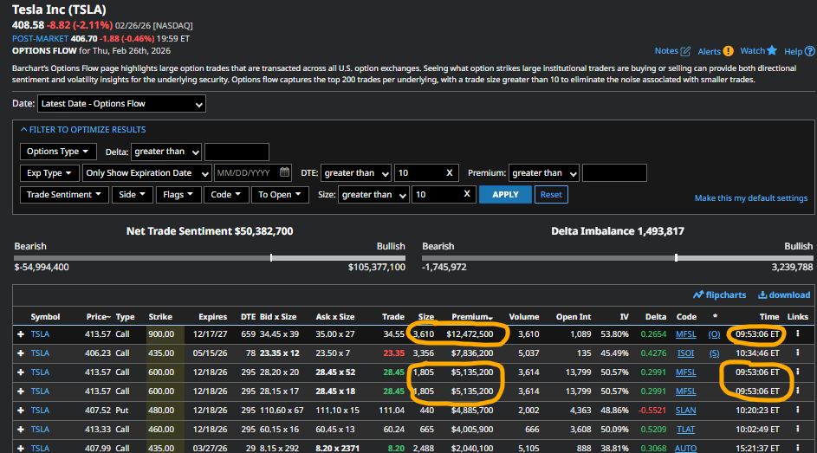The width and height of the screenshot is (817, 453).
Task: Open the Premium comparison operator dropdown
Action: click(x=543, y=173)
